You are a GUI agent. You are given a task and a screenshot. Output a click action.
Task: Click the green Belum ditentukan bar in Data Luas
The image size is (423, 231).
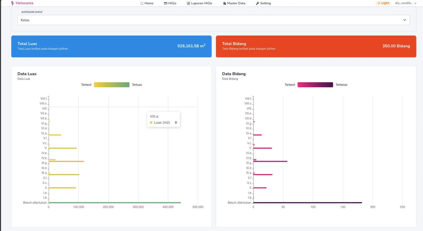tap(114, 203)
